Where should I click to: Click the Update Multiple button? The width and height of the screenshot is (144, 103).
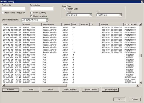tap(110, 89)
